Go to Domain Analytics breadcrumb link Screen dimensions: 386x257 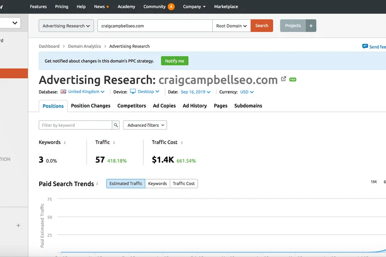(x=84, y=46)
